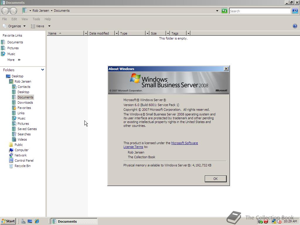This screenshot has height=225, width=300.
Task: Click the green Refresh button
Action: pyautogui.click(x=224, y=11)
